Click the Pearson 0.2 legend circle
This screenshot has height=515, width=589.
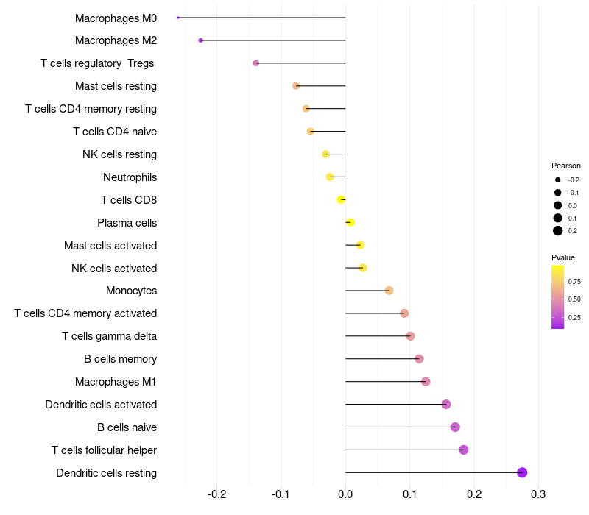click(557, 231)
